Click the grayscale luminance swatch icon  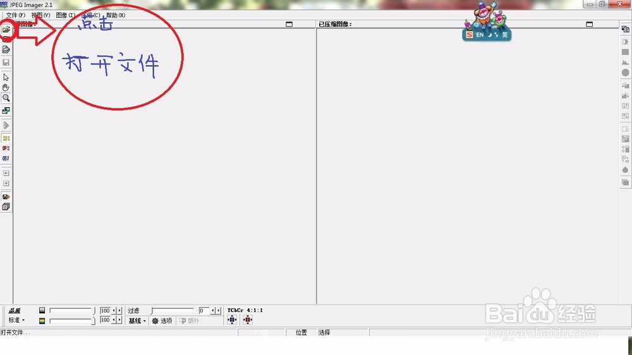[42, 310]
